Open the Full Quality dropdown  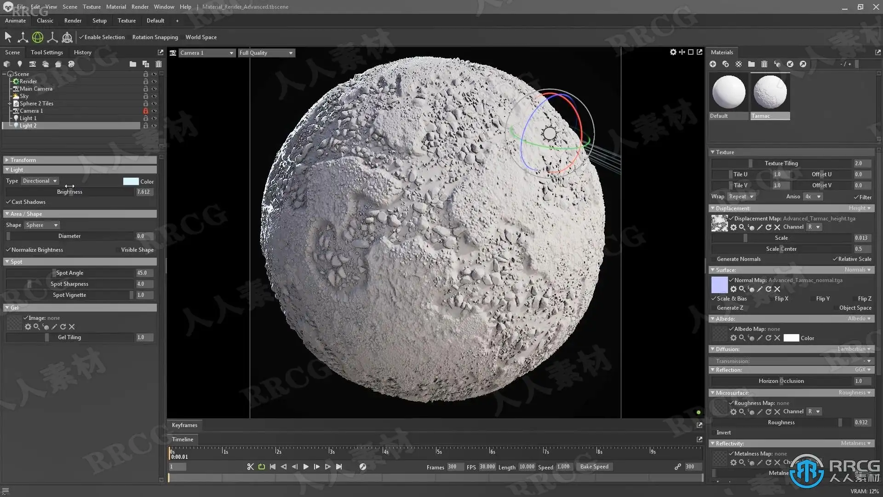click(x=266, y=53)
